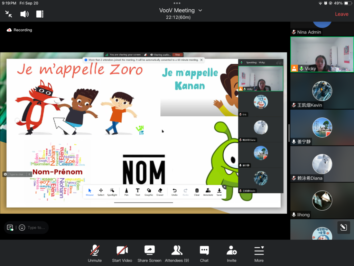This screenshot has height=266, width=354.
Task: Select the Eraser tool
Action: pos(160,192)
